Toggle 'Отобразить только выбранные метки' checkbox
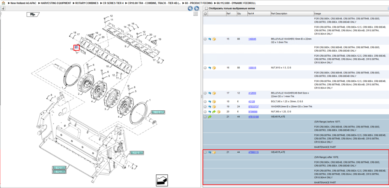389x188 pixels. 206,9
